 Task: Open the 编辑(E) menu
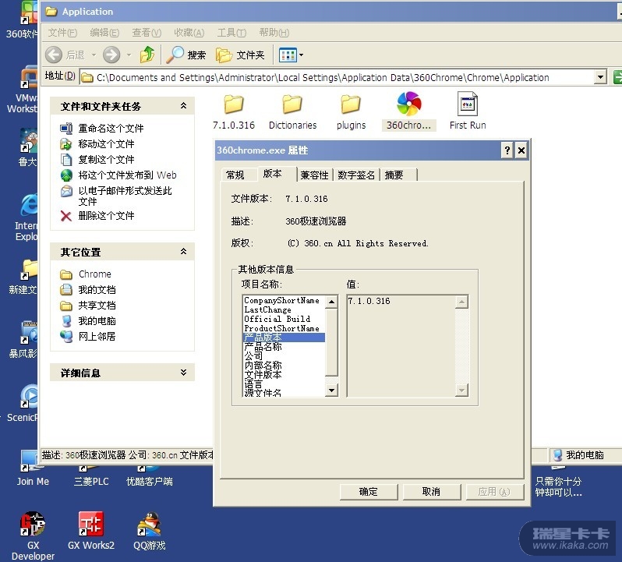click(104, 33)
